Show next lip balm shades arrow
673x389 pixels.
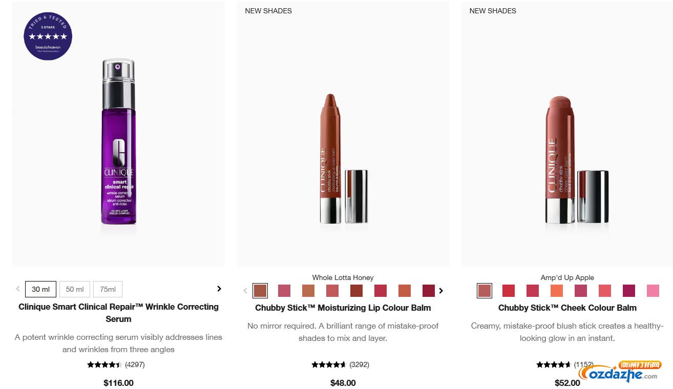click(x=441, y=291)
